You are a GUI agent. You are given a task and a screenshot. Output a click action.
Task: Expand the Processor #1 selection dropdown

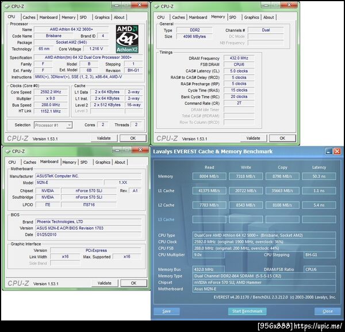tap(69, 125)
